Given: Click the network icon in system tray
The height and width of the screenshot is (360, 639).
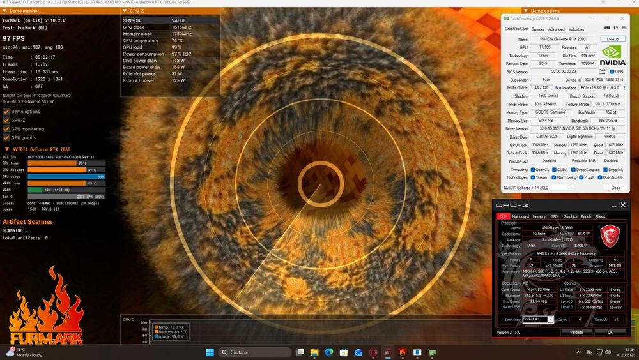Looking at the screenshot, I should 599,352.
